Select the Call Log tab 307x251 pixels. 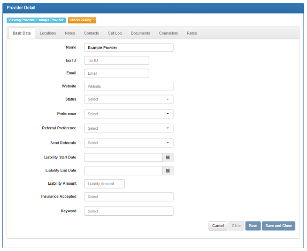pyautogui.click(x=115, y=33)
